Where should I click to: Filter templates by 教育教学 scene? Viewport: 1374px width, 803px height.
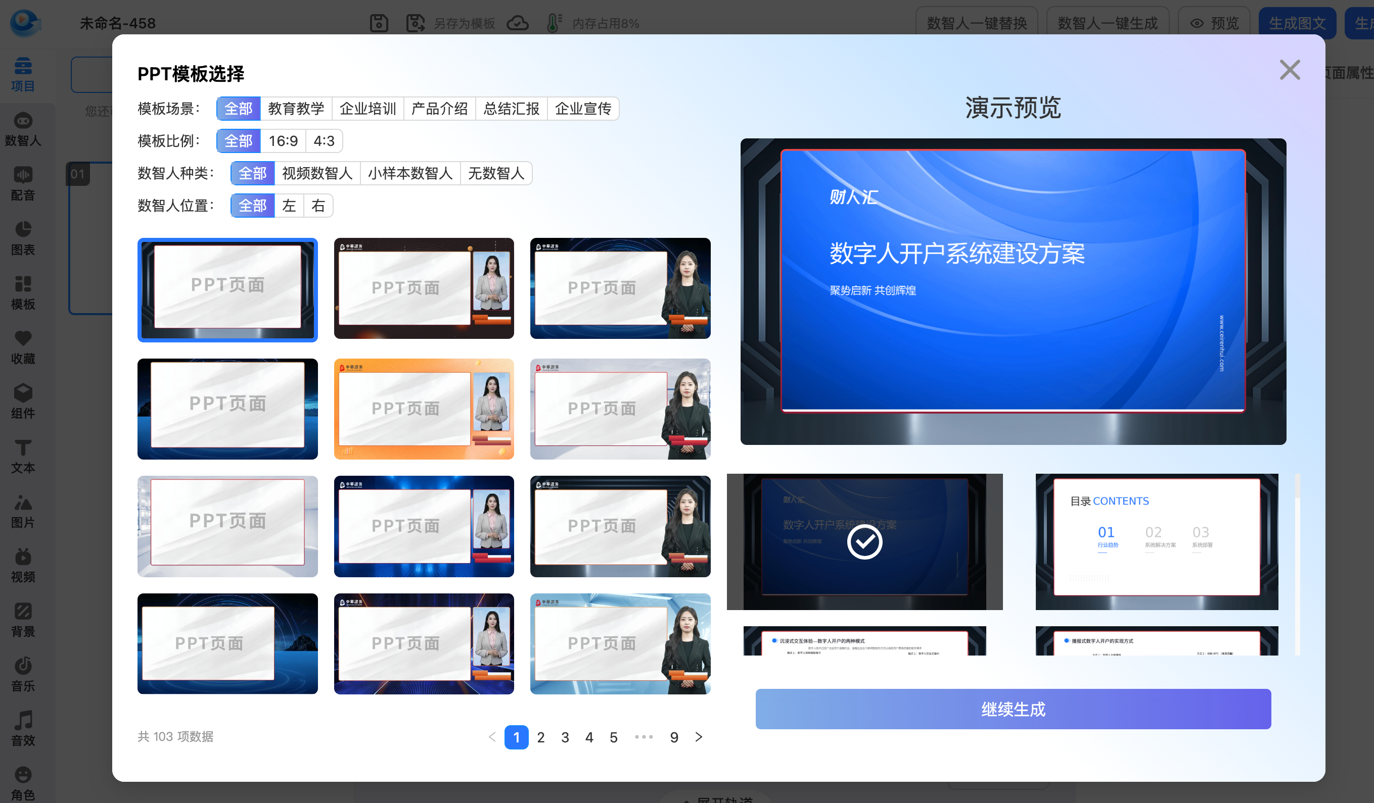coord(296,109)
